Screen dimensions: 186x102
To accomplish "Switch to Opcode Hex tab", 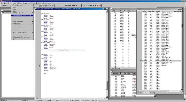I will pyautogui.click(x=141, y=93).
